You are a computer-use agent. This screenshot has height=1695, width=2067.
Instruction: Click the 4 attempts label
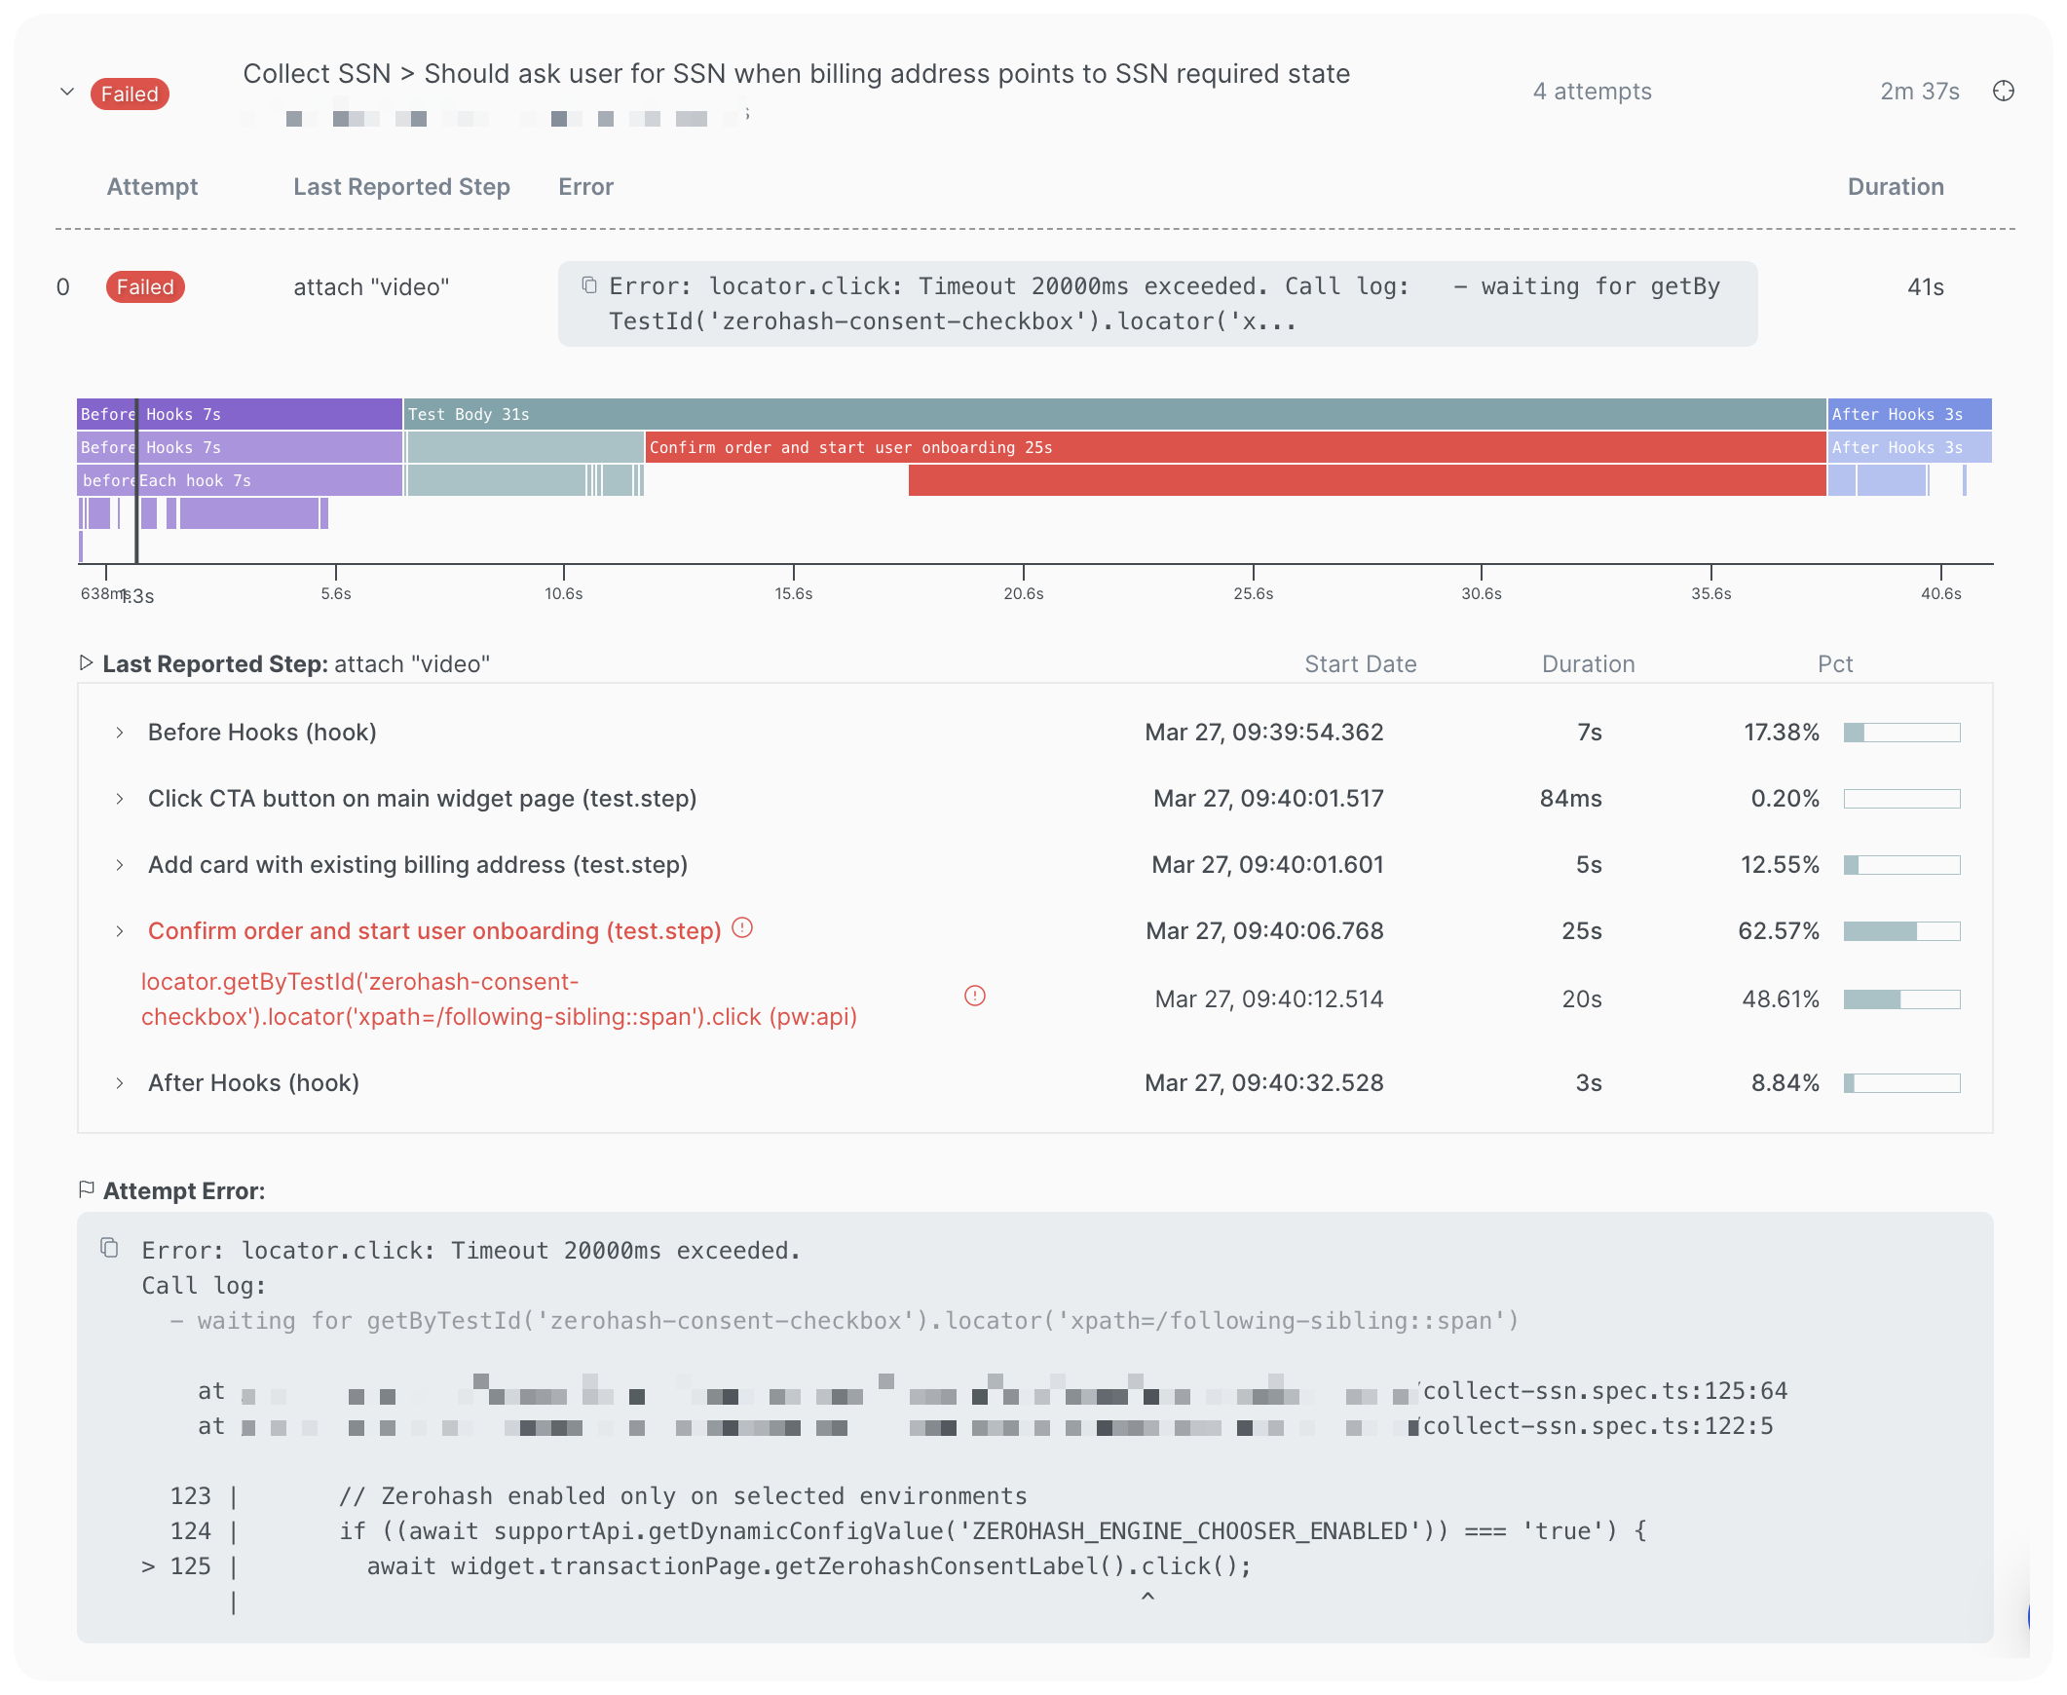pos(1592,92)
